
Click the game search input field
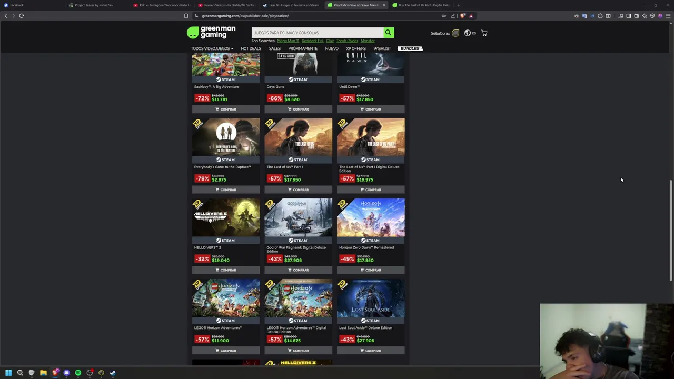click(x=317, y=33)
